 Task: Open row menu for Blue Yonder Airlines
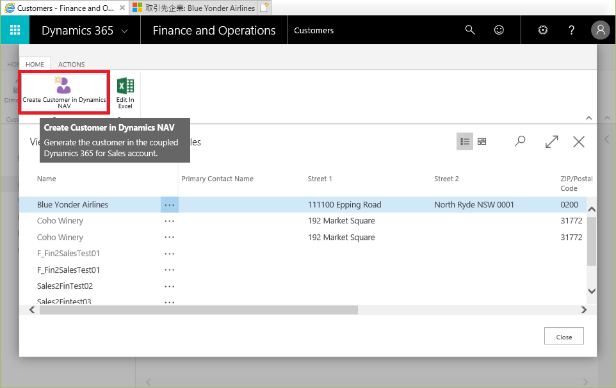pyautogui.click(x=169, y=205)
